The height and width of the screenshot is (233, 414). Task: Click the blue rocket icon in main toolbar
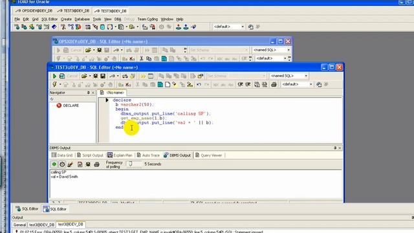(x=193, y=27)
